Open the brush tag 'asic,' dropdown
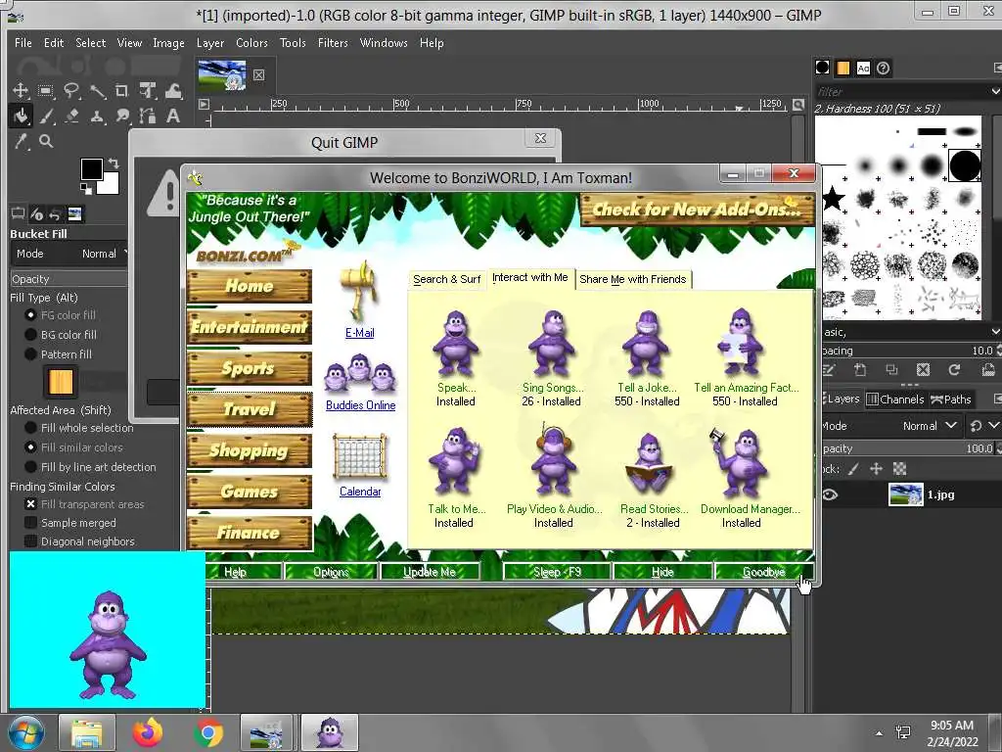Viewport: 1002px width, 752px height. pos(995,332)
